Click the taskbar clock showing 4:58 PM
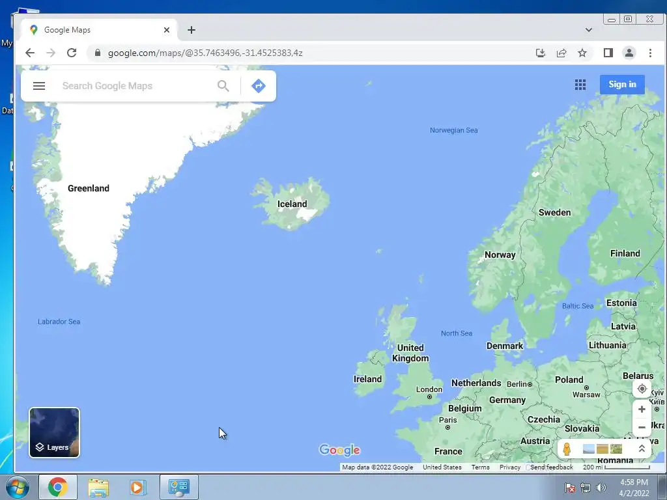667x500 pixels. (x=634, y=488)
